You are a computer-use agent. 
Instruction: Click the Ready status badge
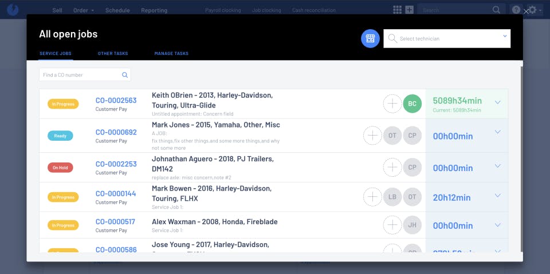[60, 136]
